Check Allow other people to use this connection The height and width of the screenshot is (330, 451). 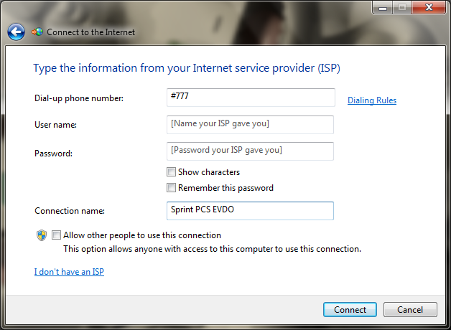point(56,235)
